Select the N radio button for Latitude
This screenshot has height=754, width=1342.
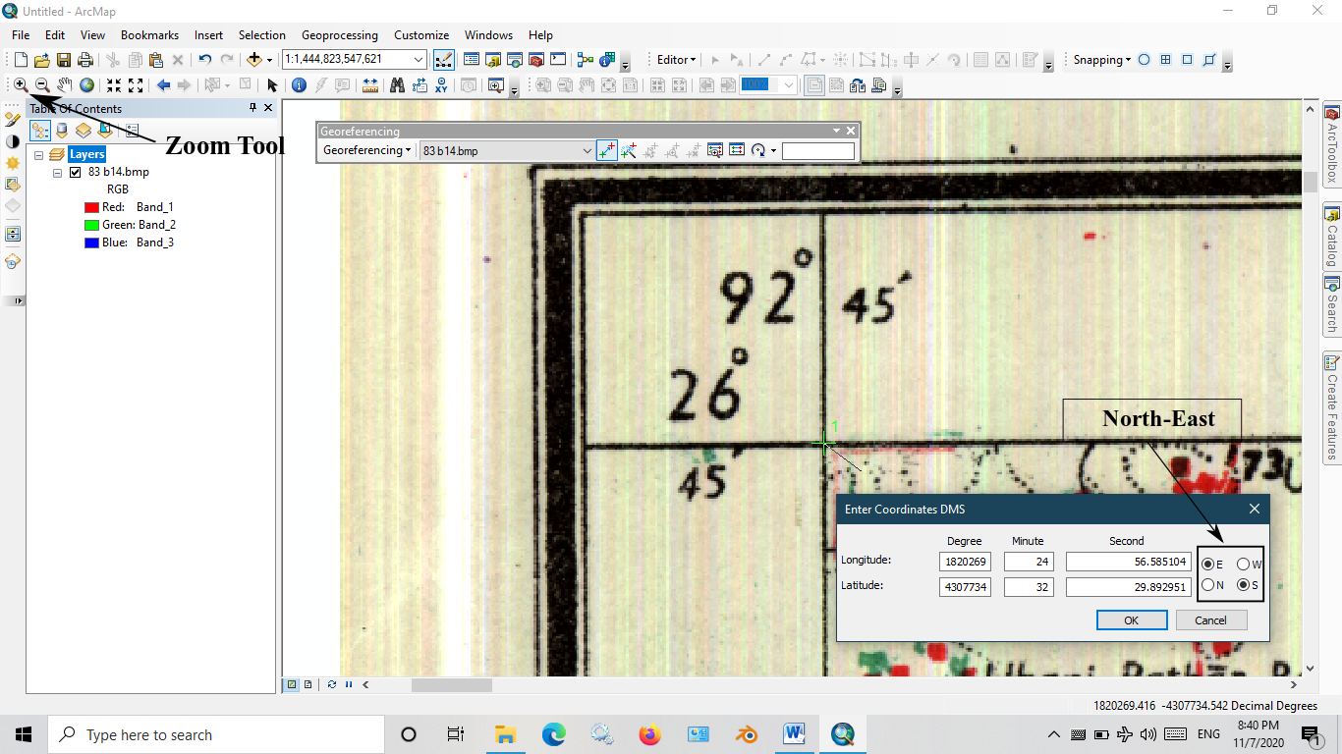point(1210,585)
